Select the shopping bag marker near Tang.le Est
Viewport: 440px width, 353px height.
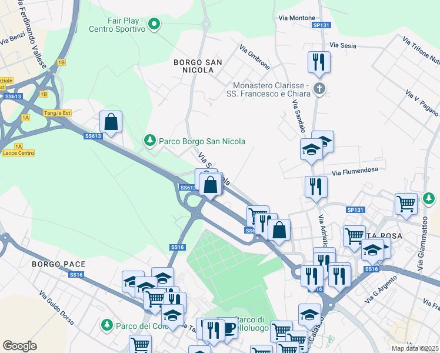[x=111, y=122]
